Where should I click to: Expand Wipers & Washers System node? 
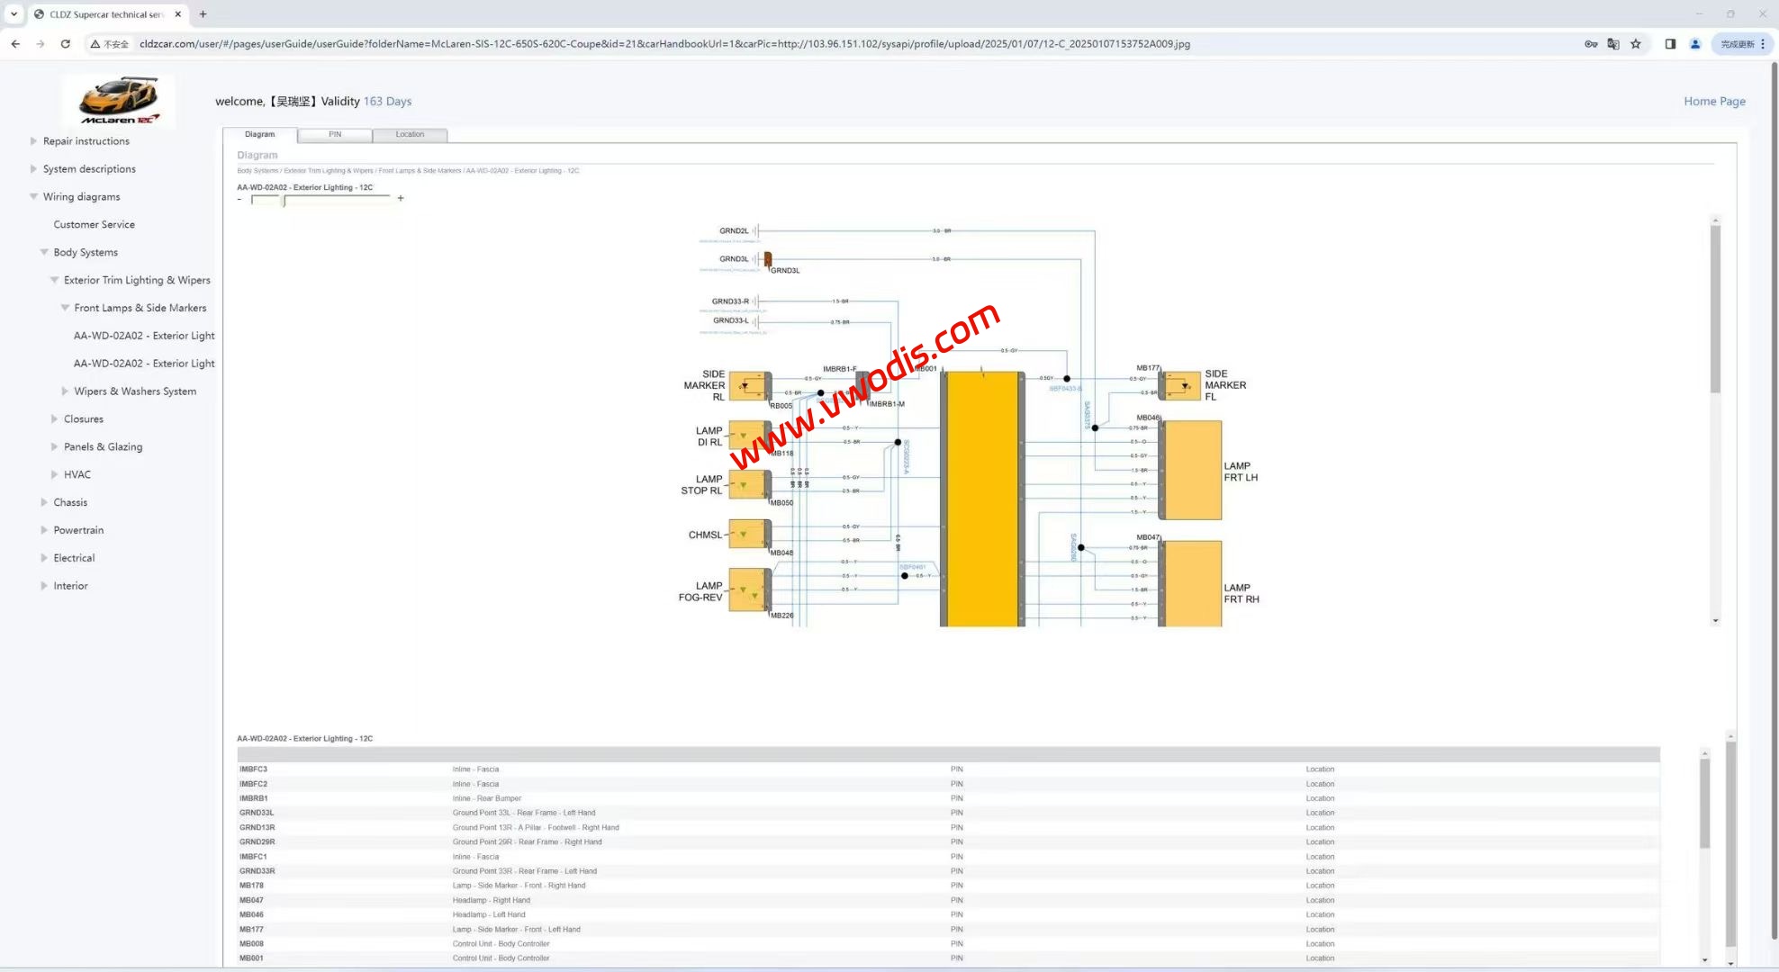65,391
